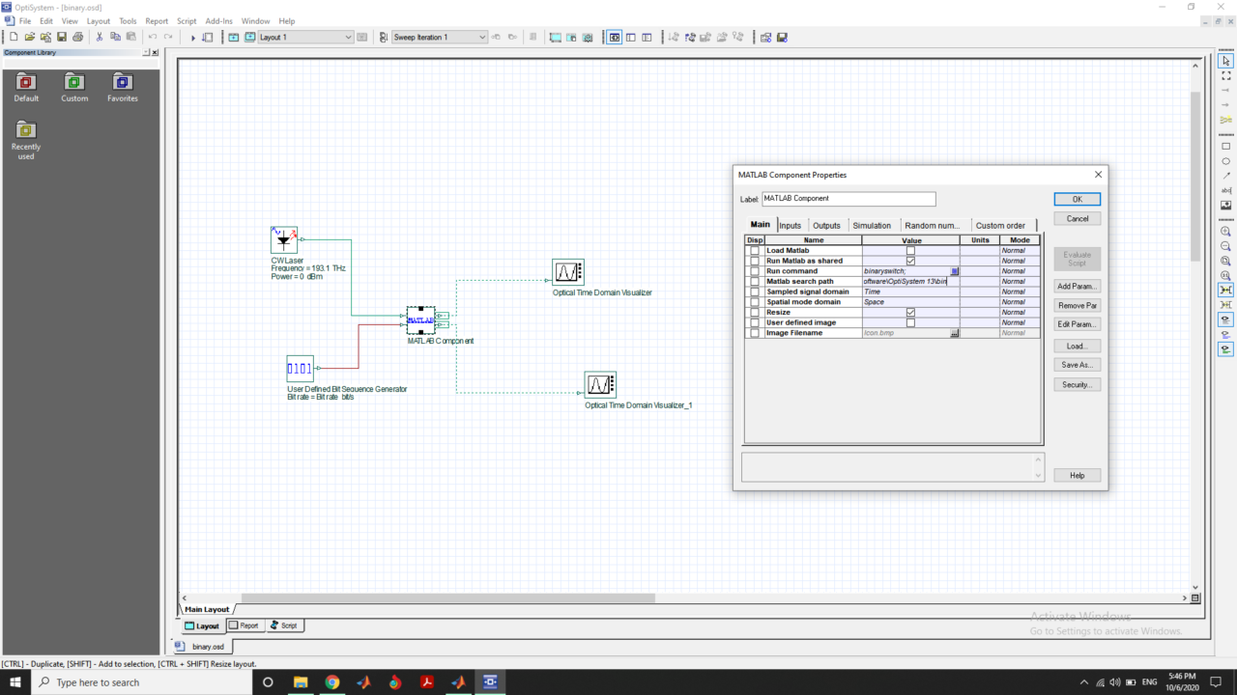Open the Script menu
The height and width of the screenshot is (695, 1237).
point(187,20)
